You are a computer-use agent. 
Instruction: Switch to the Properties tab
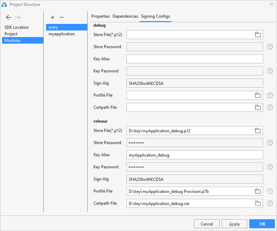[100, 16]
